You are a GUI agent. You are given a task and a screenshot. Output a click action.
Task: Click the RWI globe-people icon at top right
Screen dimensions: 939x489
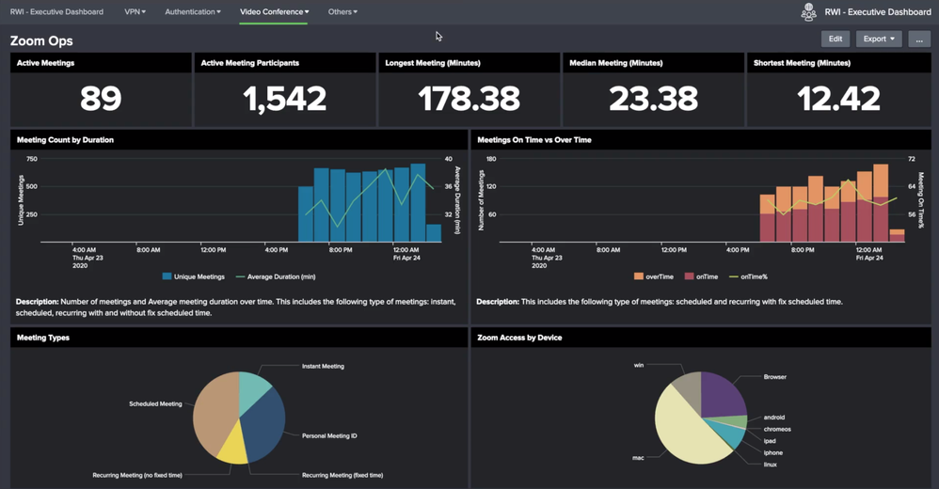click(x=808, y=12)
